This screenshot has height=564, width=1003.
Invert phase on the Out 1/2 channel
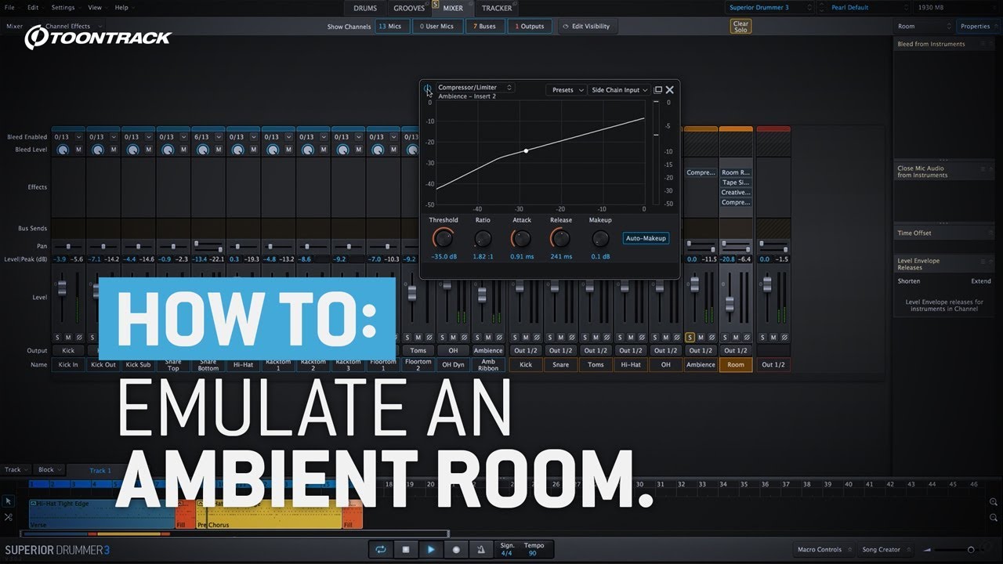[784, 338]
